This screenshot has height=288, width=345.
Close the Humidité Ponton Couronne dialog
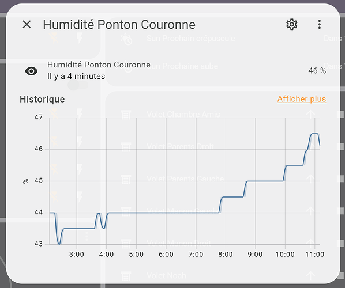(x=27, y=24)
